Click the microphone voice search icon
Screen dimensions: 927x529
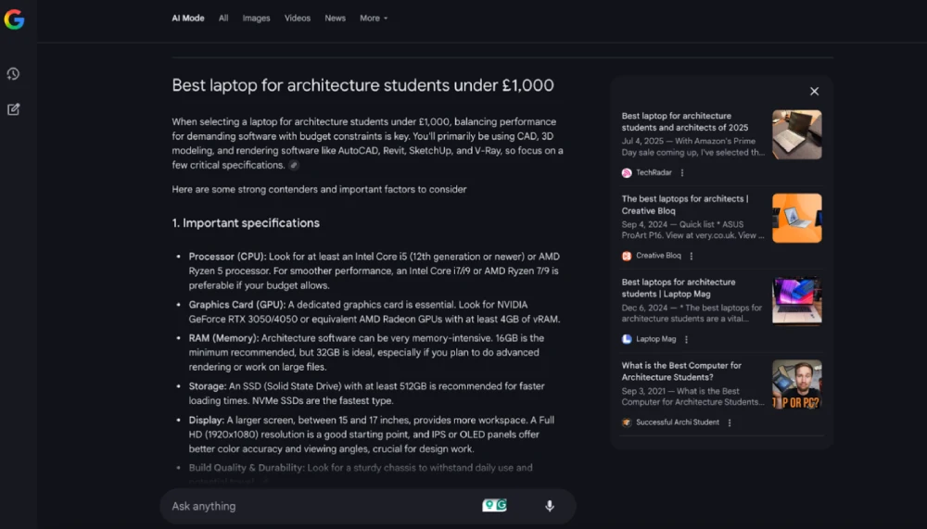pyautogui.click(x=549, y=505)
